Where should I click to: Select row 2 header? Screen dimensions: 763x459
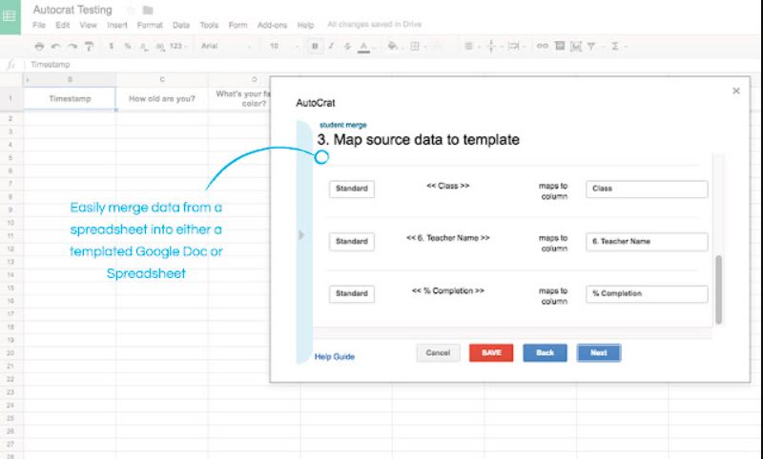[x=10, y=118]
